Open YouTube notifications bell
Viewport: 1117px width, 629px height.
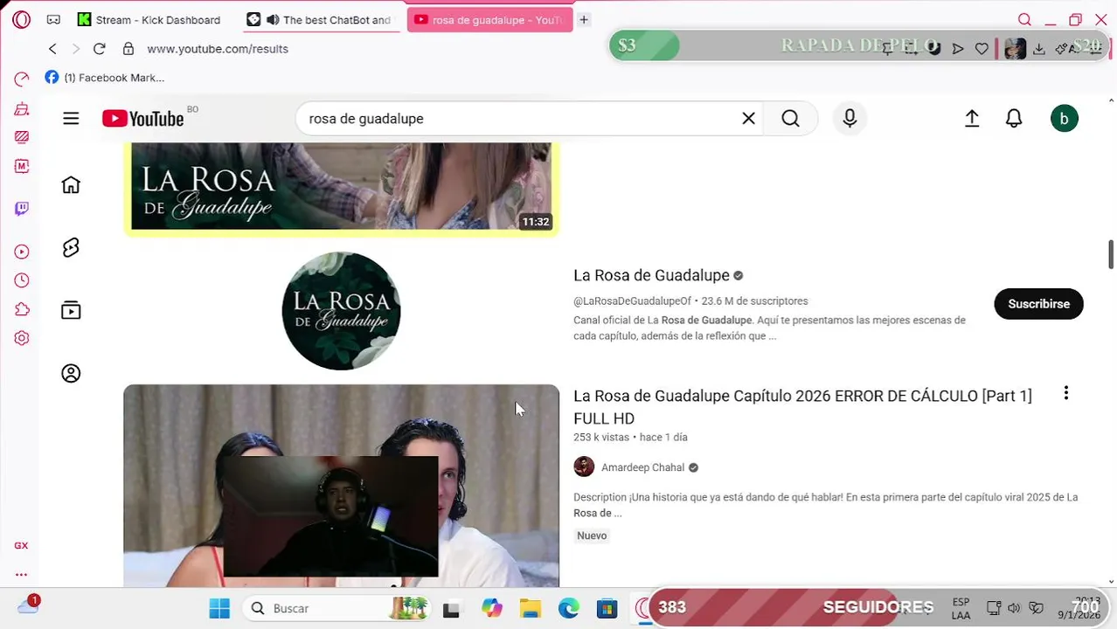1014,119
